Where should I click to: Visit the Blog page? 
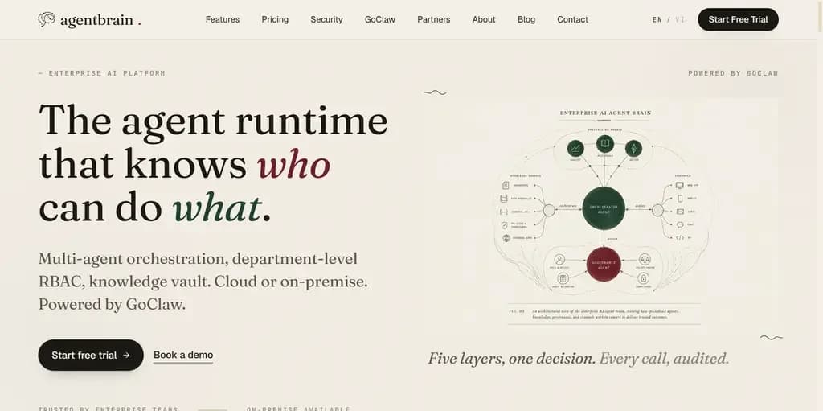tap(526, 19)
